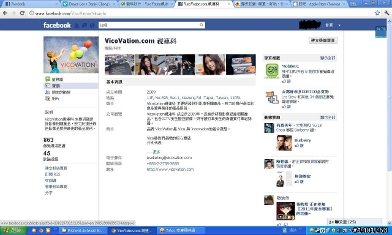Open http://www.vicovation.com website link

(x=170, y=170)
